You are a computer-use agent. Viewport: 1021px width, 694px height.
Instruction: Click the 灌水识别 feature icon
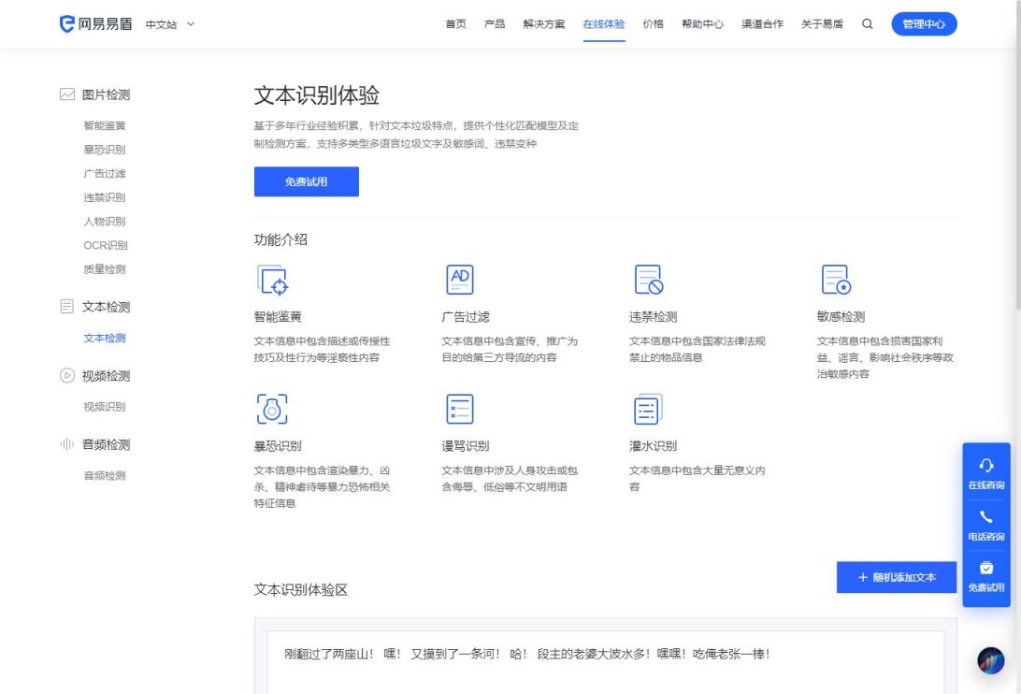[x=646, y=409]
